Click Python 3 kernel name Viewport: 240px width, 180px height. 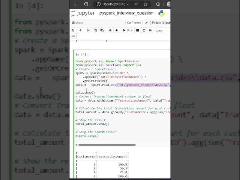coord(161,22)
